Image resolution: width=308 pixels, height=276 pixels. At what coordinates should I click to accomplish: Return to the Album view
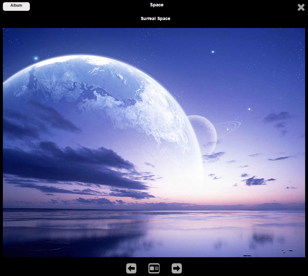coord(16,6)
